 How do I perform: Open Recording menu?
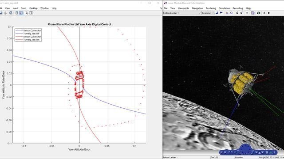click(238, 8)
